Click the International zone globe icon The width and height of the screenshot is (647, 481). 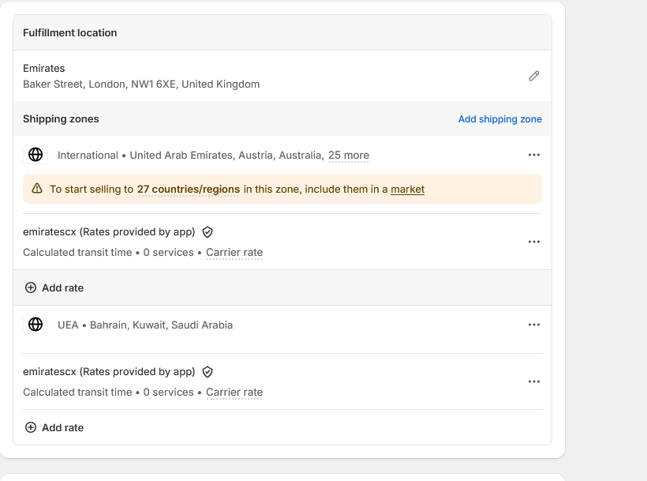coord(36,155)
